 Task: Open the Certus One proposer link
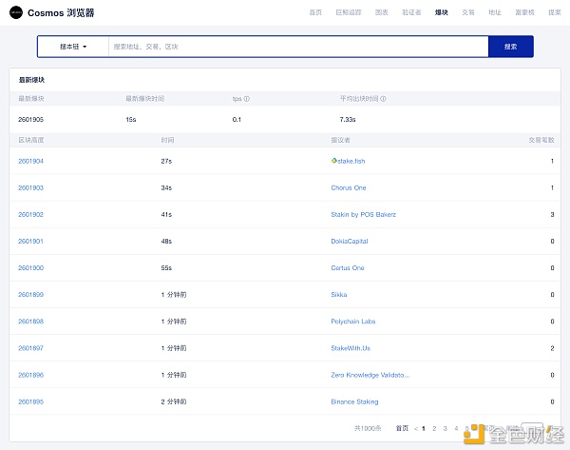tap(348, 268)
